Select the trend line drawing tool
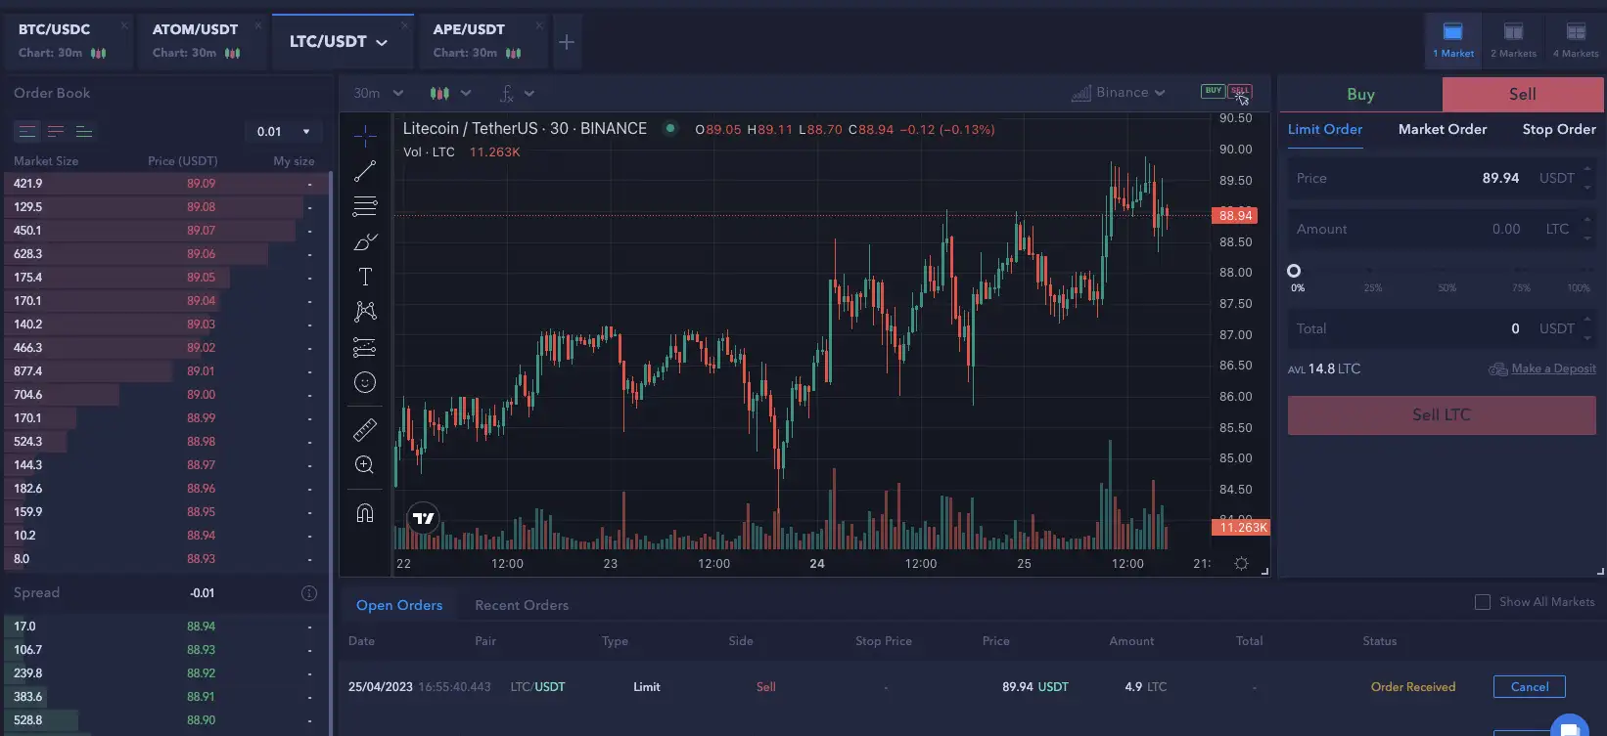This screenshot has height=736, width=1607. (x=365, y=171)
